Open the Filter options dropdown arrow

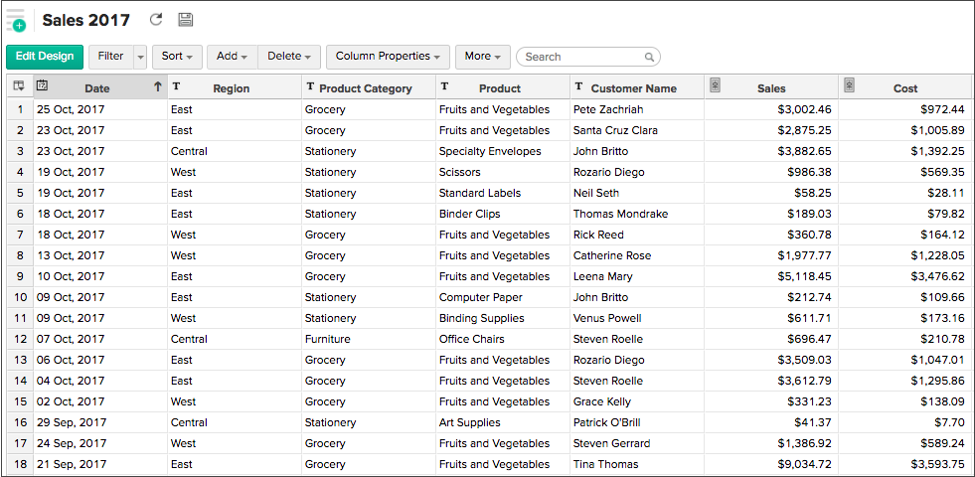tap(140, 57)
